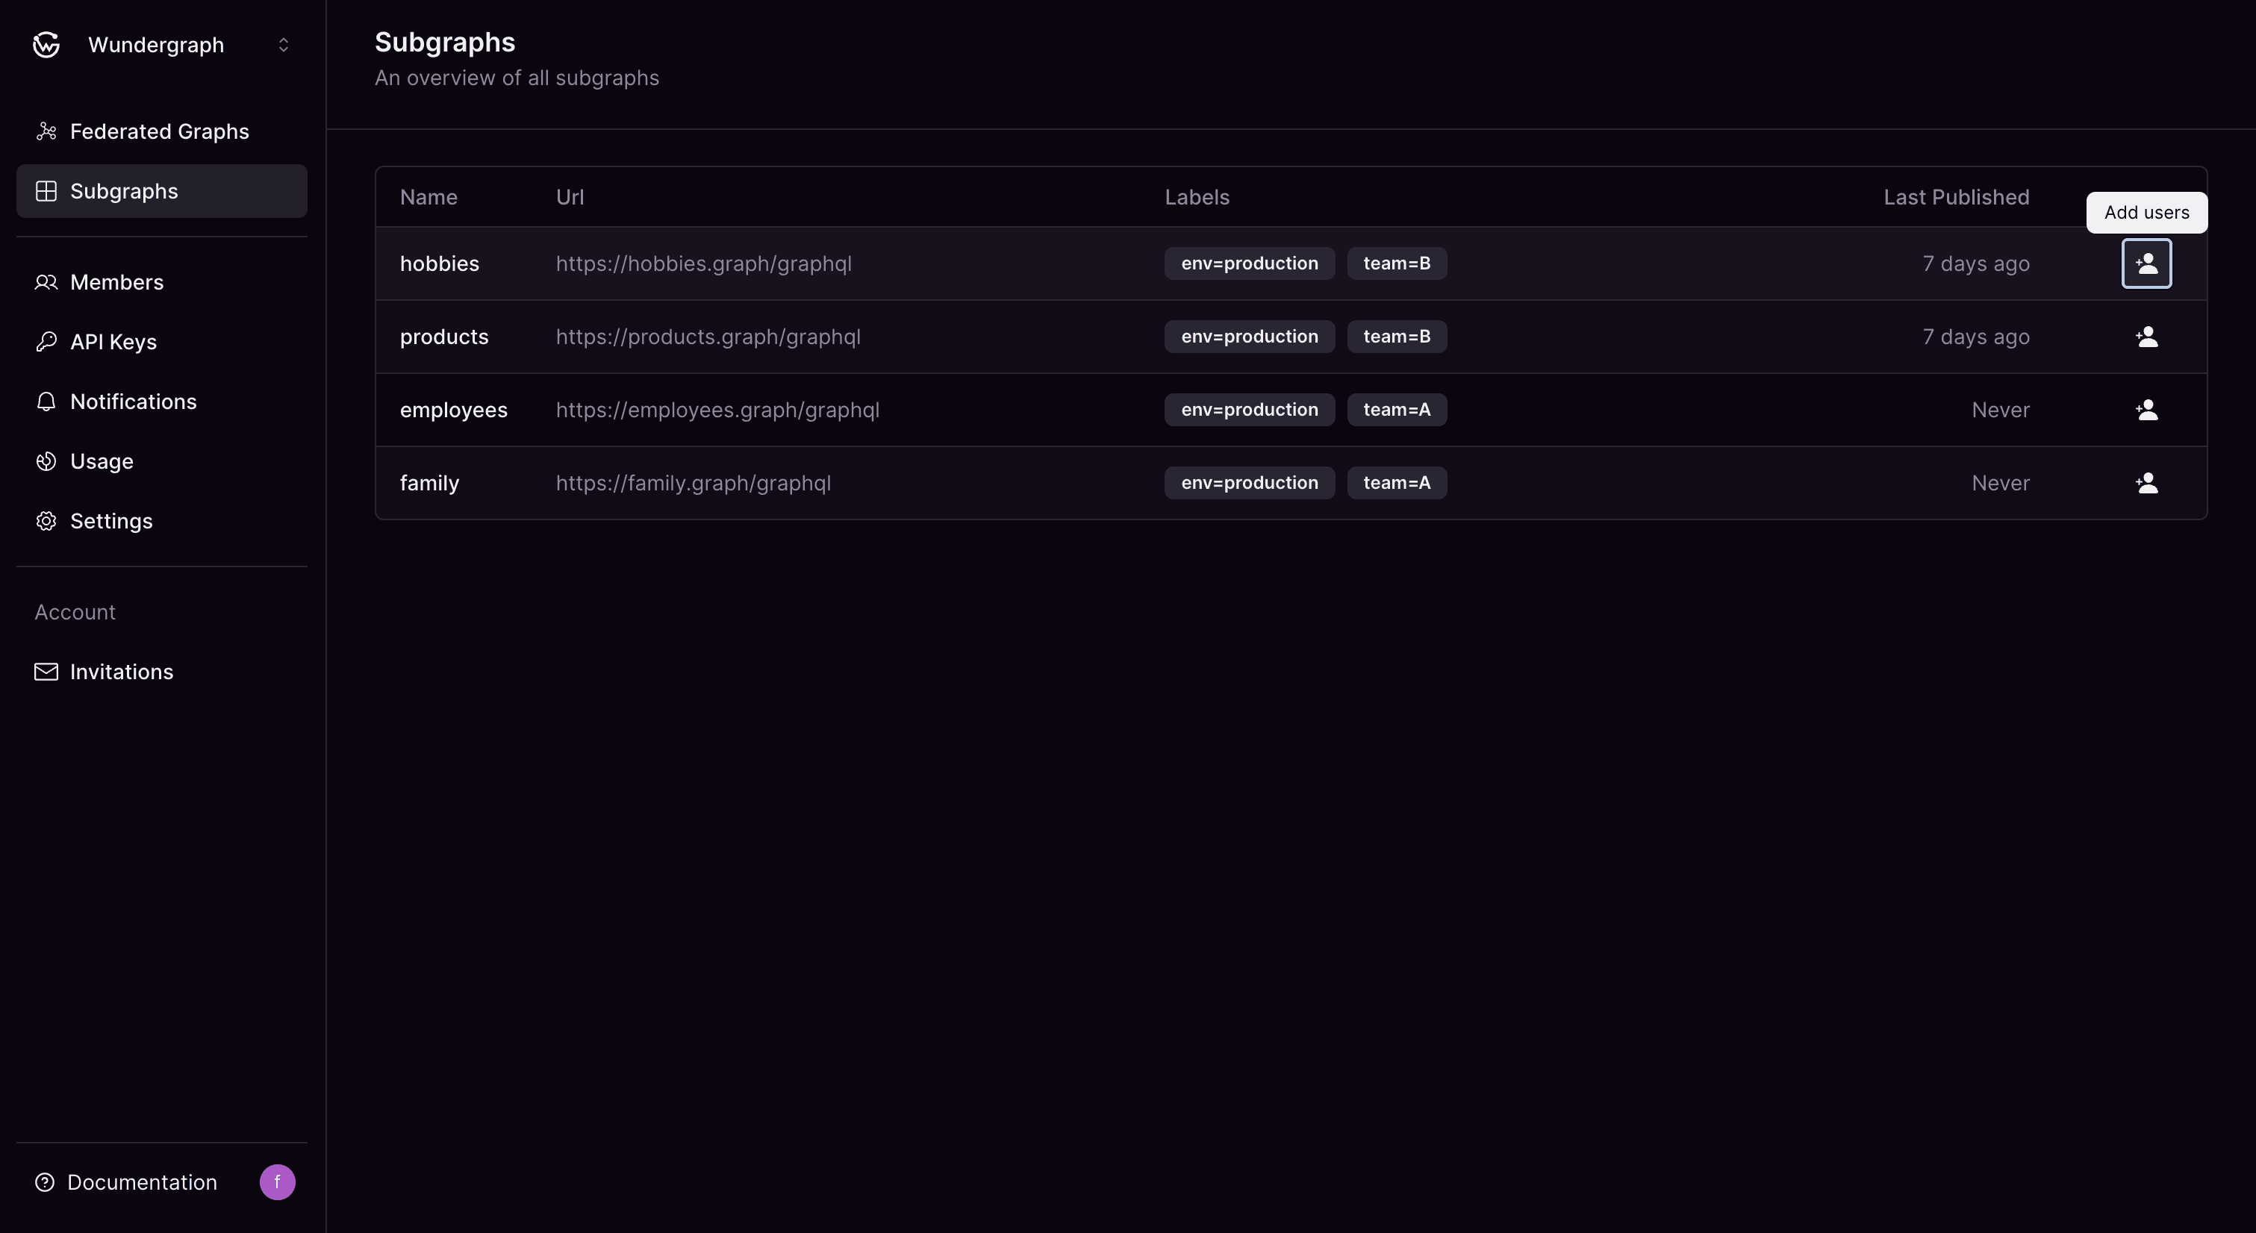
Task: Select the env=production label on employees
Action: tap(1249, 410)
